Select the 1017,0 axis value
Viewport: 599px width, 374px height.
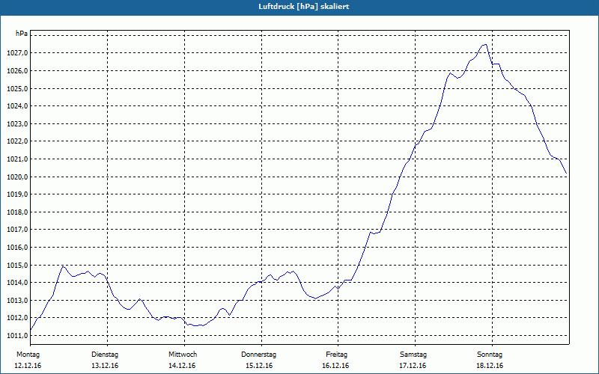(17, 230)
